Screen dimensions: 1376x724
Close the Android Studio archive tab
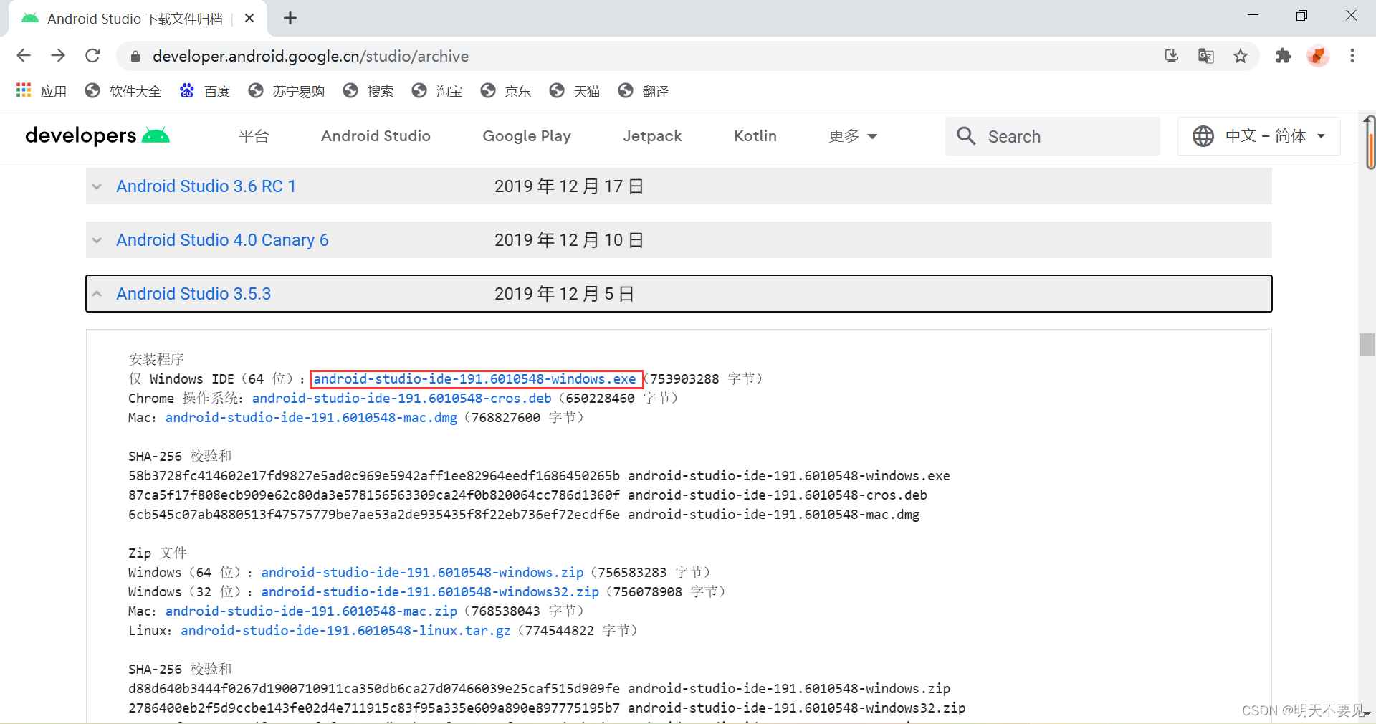(249, 19)
